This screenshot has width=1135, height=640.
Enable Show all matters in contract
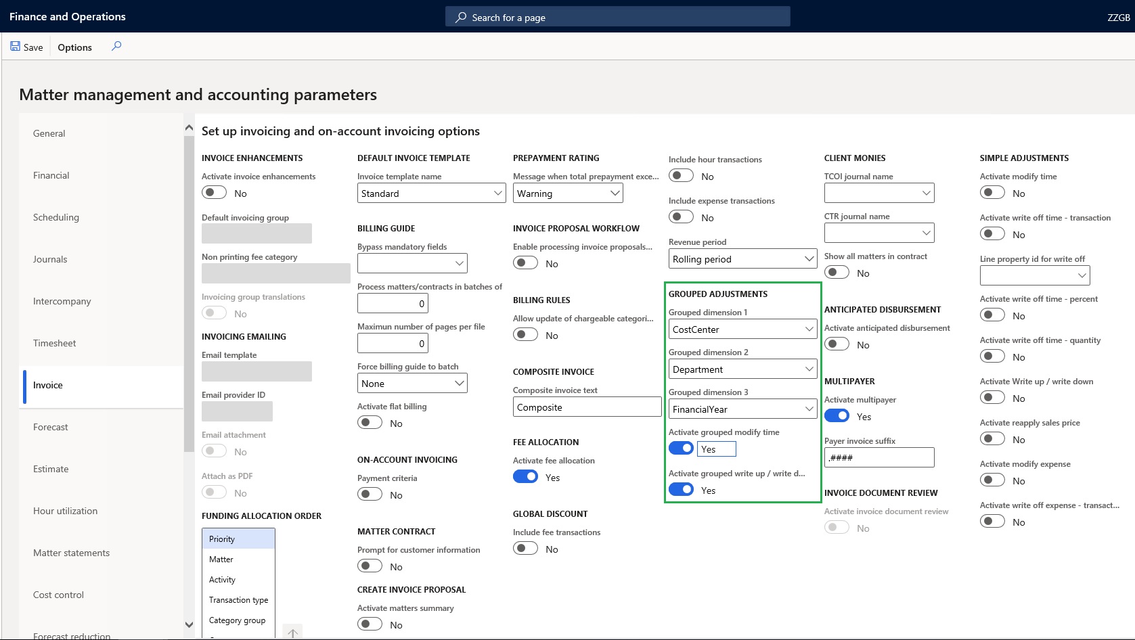click(837, 273)
